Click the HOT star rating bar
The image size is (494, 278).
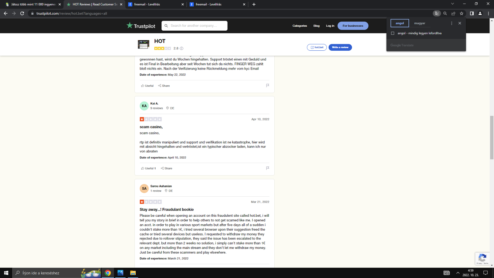point(163,48)
